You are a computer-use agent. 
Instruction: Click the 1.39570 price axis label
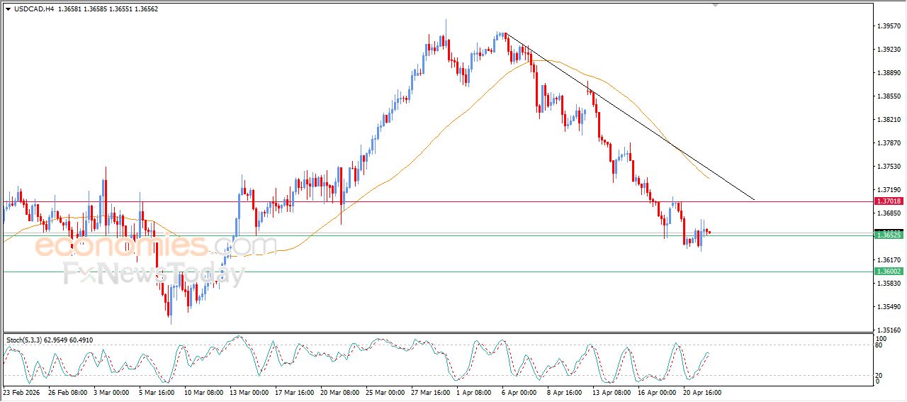tap(889, 26)
